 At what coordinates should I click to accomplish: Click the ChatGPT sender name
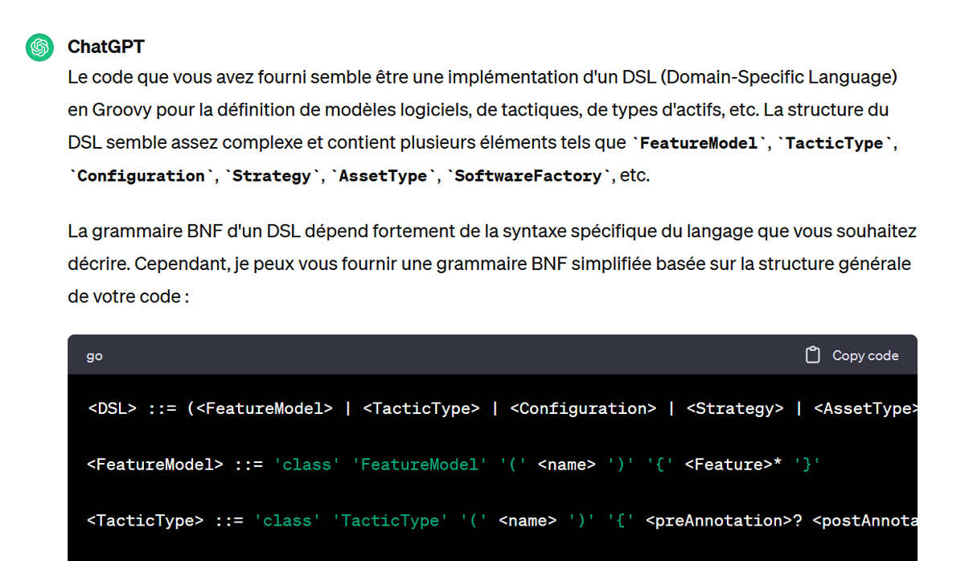pyautogui.click(x=106, y=47)
